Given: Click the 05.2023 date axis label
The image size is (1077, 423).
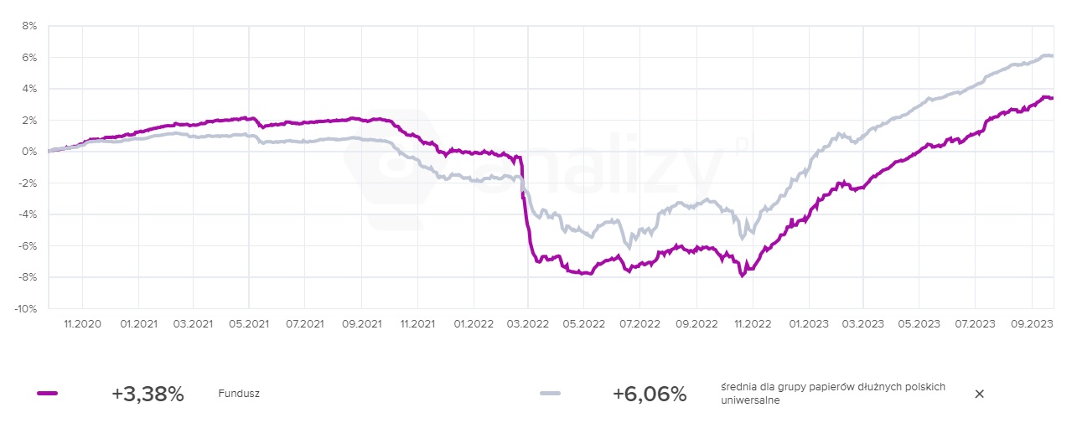Looking at the screenshot, I should point(919,322).
